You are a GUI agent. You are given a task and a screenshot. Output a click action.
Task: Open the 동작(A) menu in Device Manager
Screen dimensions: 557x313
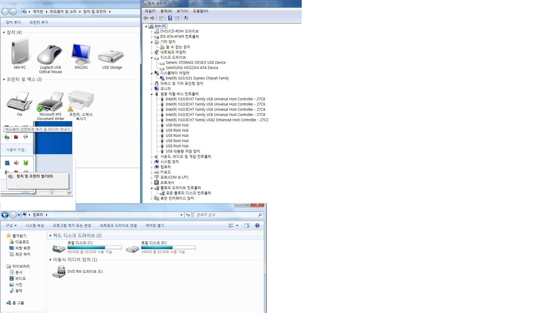pyautogui.click(x=166, y=11)
